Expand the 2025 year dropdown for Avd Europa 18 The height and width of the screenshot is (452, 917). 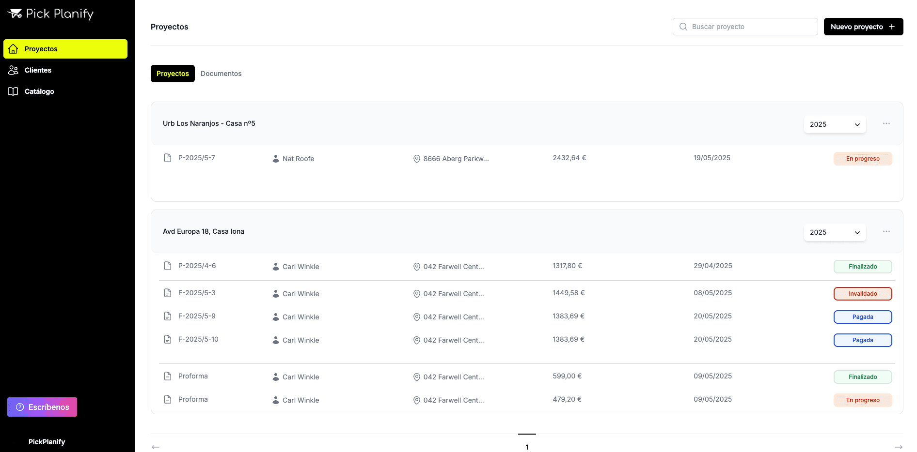click(x=835, y=232)
